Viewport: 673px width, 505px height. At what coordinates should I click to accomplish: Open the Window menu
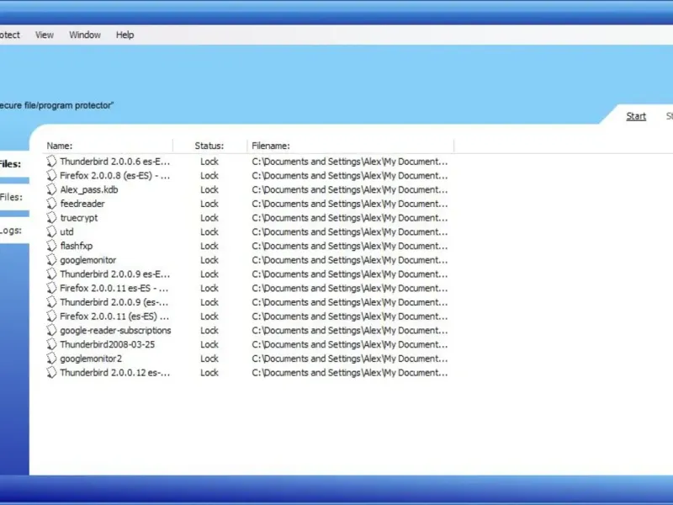[x=85, y=35]
